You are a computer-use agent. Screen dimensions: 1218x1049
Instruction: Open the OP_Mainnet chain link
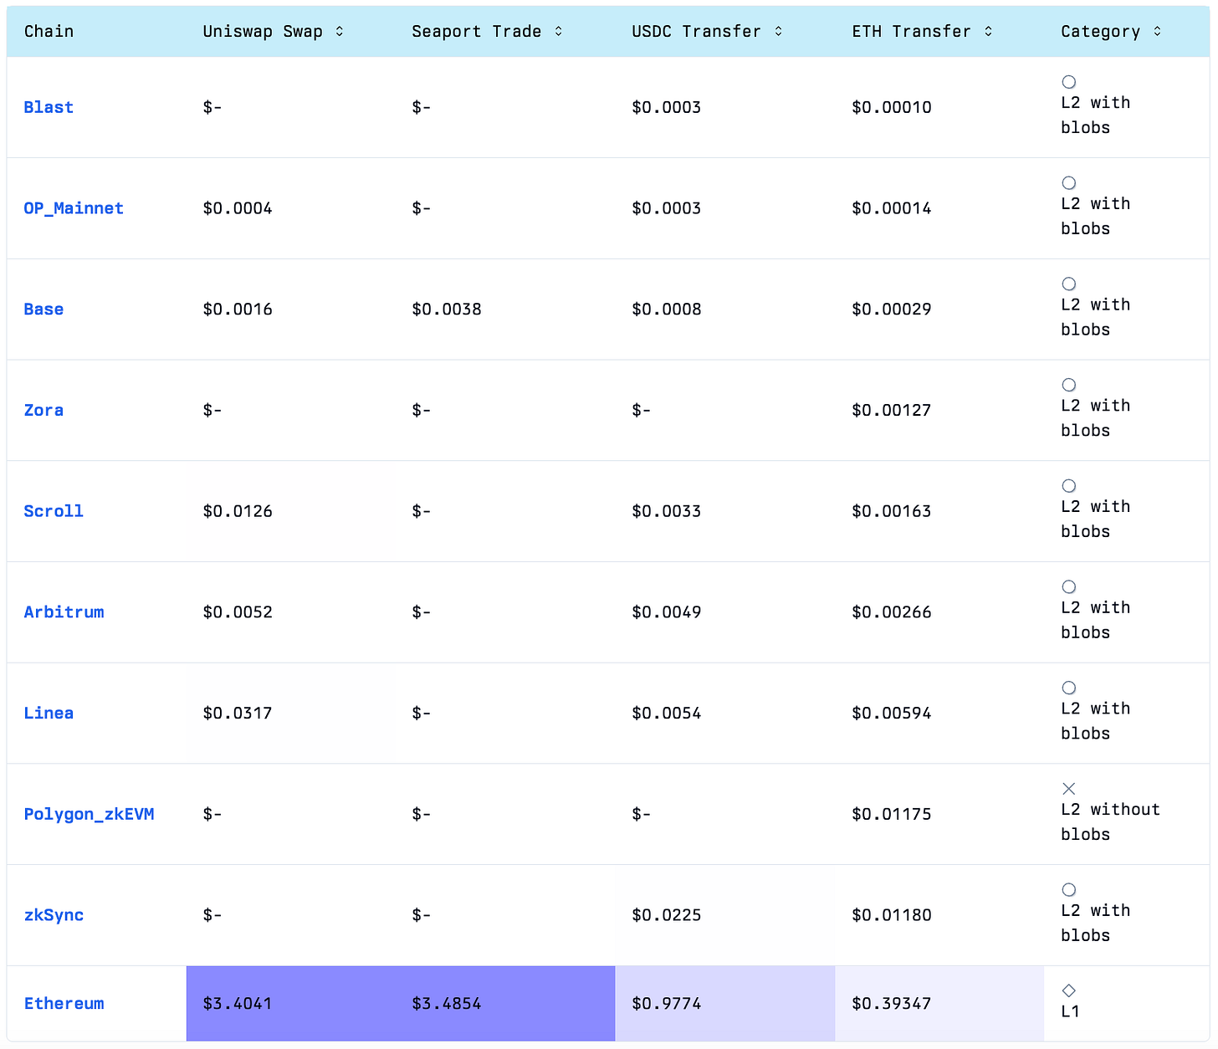(74, 208)
